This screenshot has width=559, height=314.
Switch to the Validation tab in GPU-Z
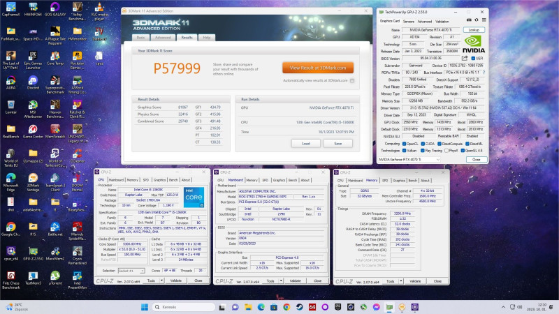[442, 22]
